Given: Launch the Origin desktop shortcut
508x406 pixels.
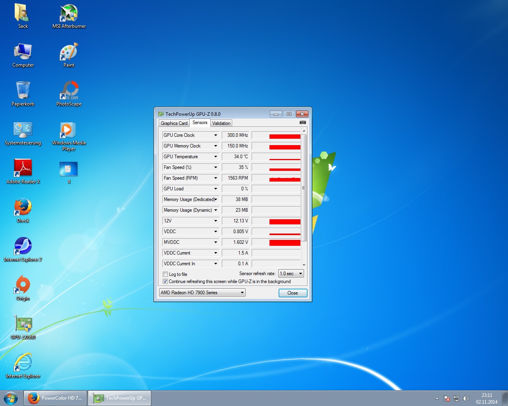Looking at the screenshot, I should click(23, 288).
